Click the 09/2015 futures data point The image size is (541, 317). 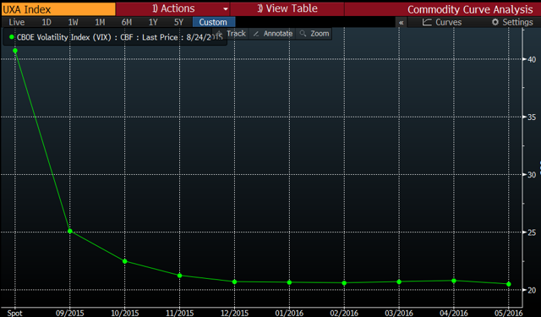[x=70, y=231]
